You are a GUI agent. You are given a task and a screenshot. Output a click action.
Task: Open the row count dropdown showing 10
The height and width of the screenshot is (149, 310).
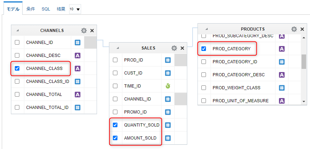click(x=75, y=9)
